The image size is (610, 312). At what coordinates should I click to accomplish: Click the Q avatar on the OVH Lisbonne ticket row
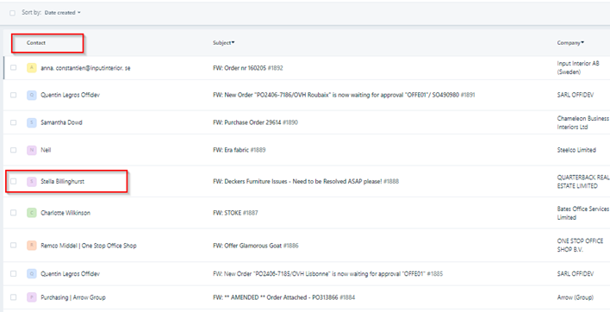coord(32,274)
